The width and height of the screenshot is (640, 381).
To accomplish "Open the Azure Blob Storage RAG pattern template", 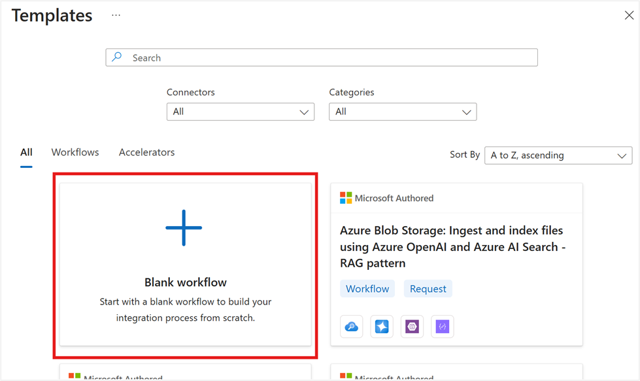I will (452, 247).
